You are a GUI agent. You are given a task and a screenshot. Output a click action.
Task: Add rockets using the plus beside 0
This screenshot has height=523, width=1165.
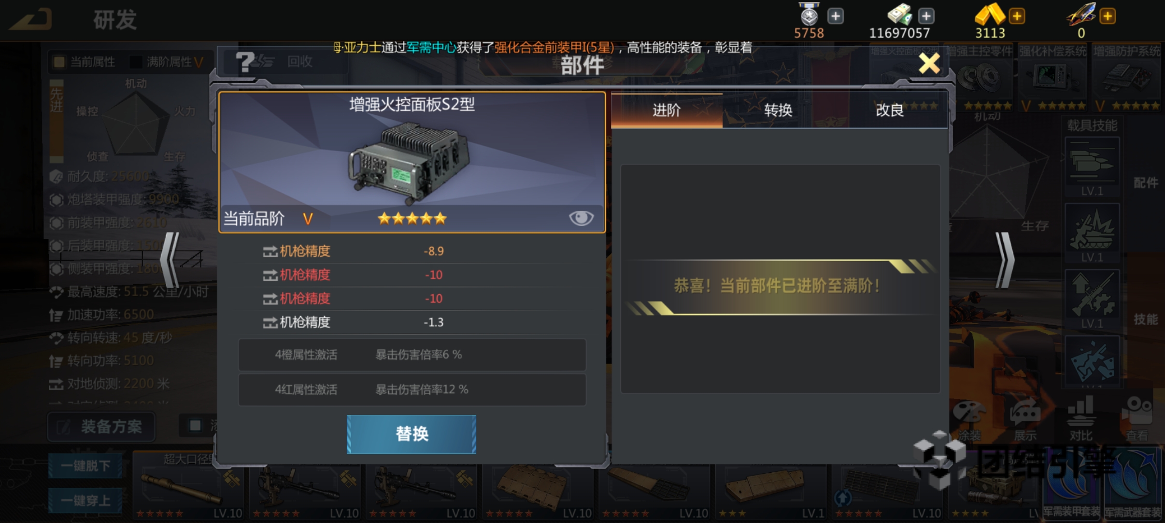pyautogui.click(x=1107, y=16)
